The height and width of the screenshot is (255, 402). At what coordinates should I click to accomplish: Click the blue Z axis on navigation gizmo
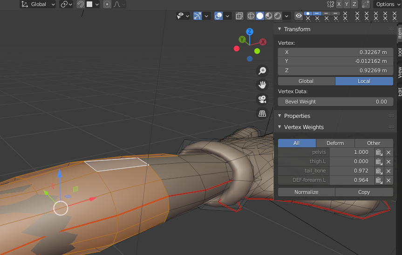tap(250, 32)
